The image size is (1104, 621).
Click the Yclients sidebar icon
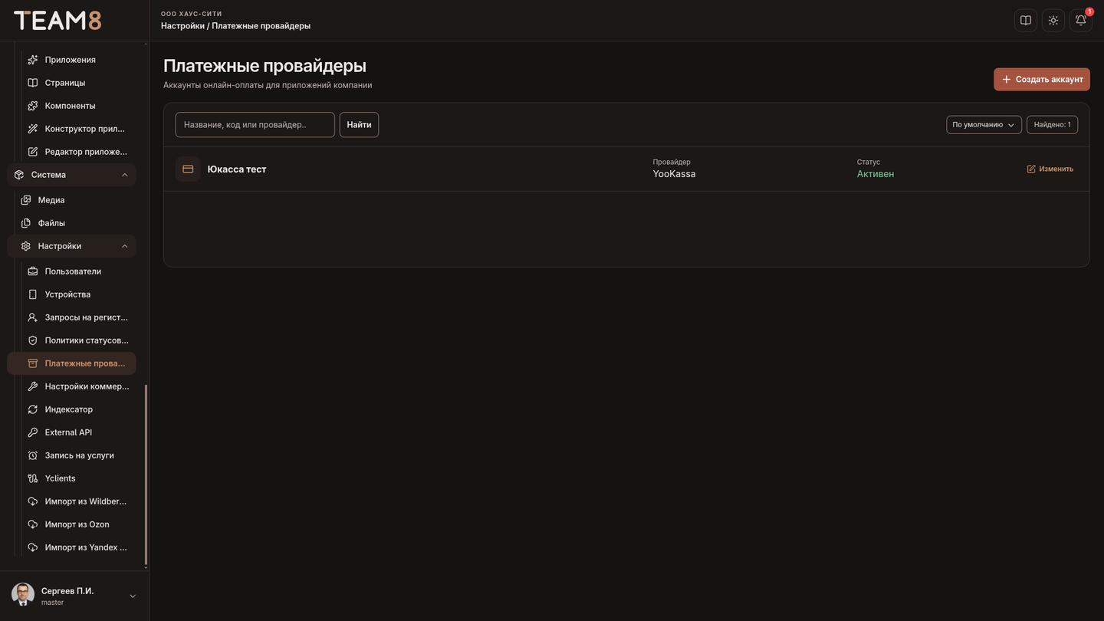pyautogui.click(x=33, y=478)
